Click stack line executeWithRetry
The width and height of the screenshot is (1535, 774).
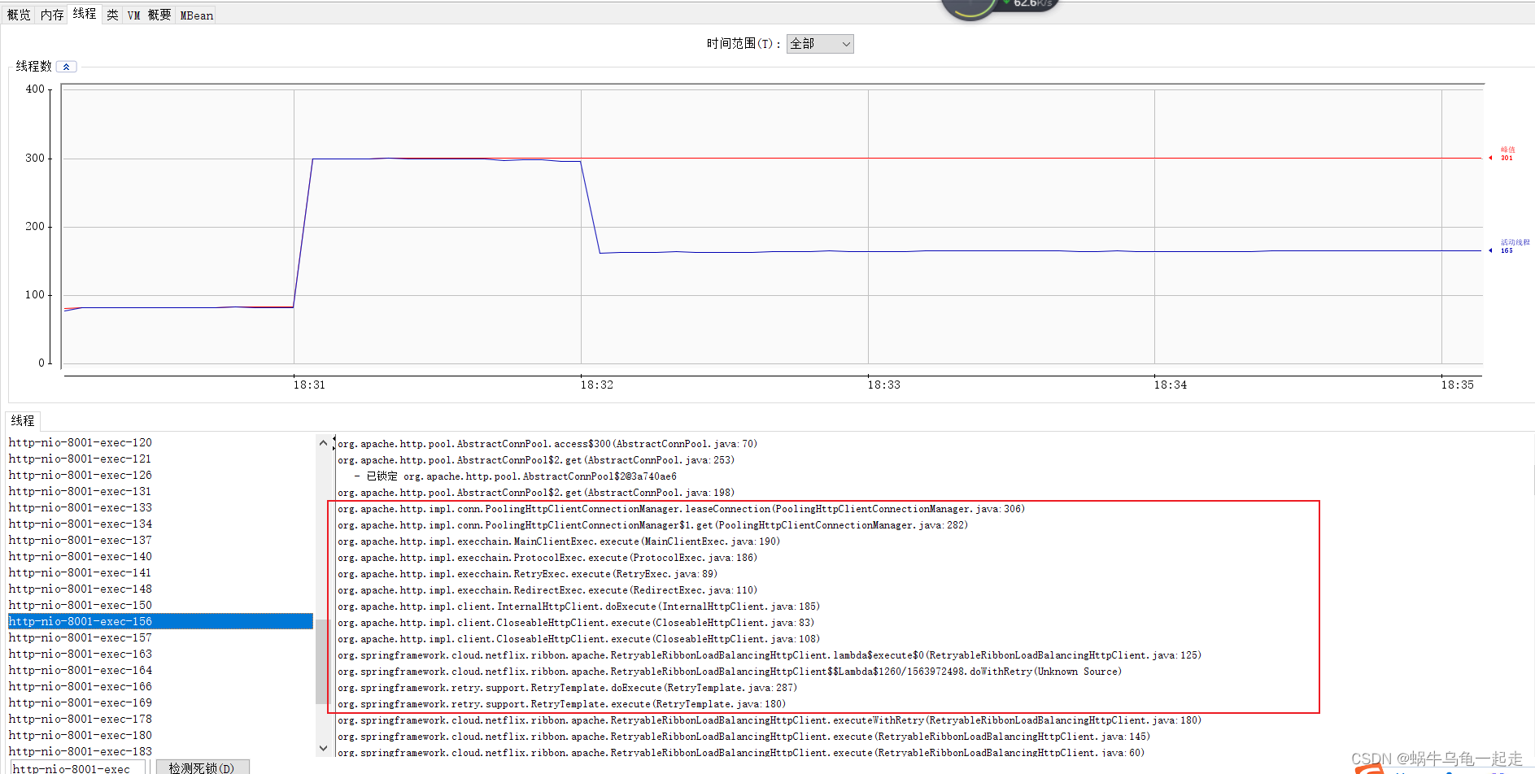[x=769, y=720]
